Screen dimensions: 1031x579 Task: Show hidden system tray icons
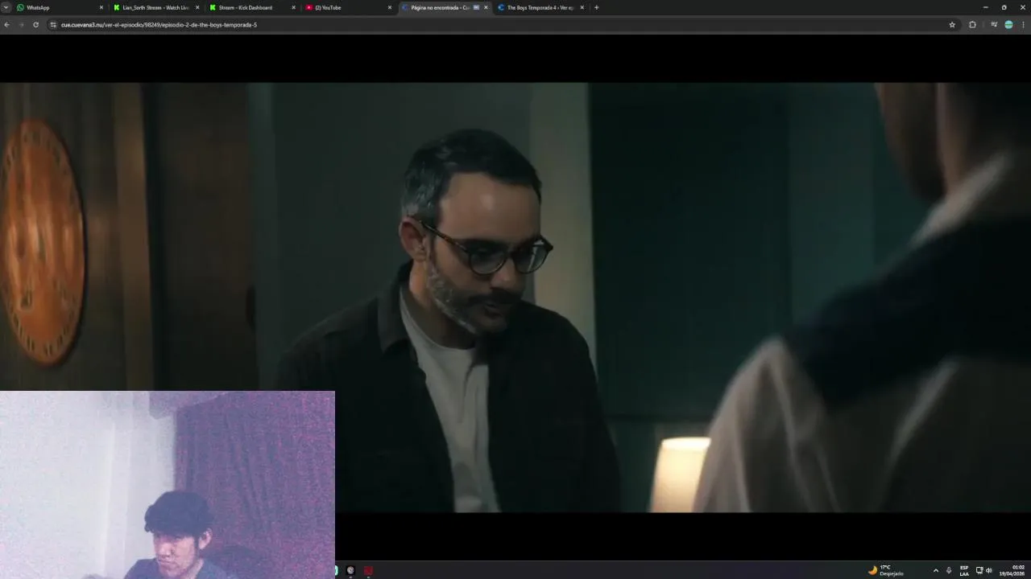pos(935,570)
